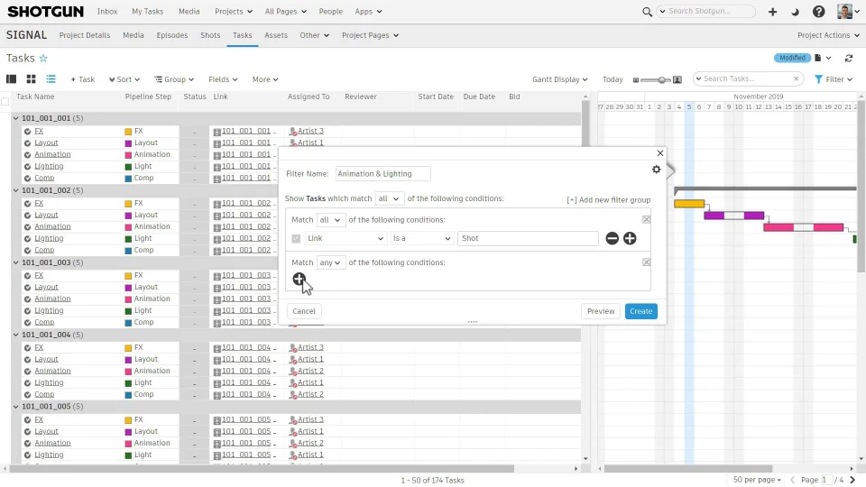Jump Gantt to Today
This screenshot has width=866, height=487.
coord(613,79)
